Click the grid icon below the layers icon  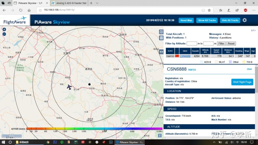pyautogui.click(x=161, y=38)
